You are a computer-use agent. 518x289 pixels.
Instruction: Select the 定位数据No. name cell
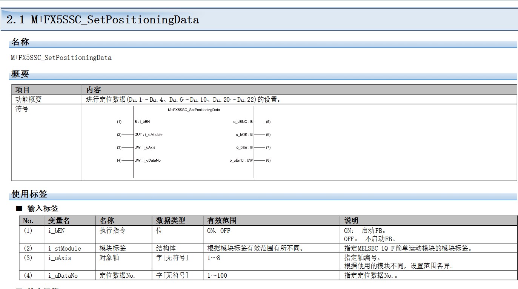click(117, 275)
